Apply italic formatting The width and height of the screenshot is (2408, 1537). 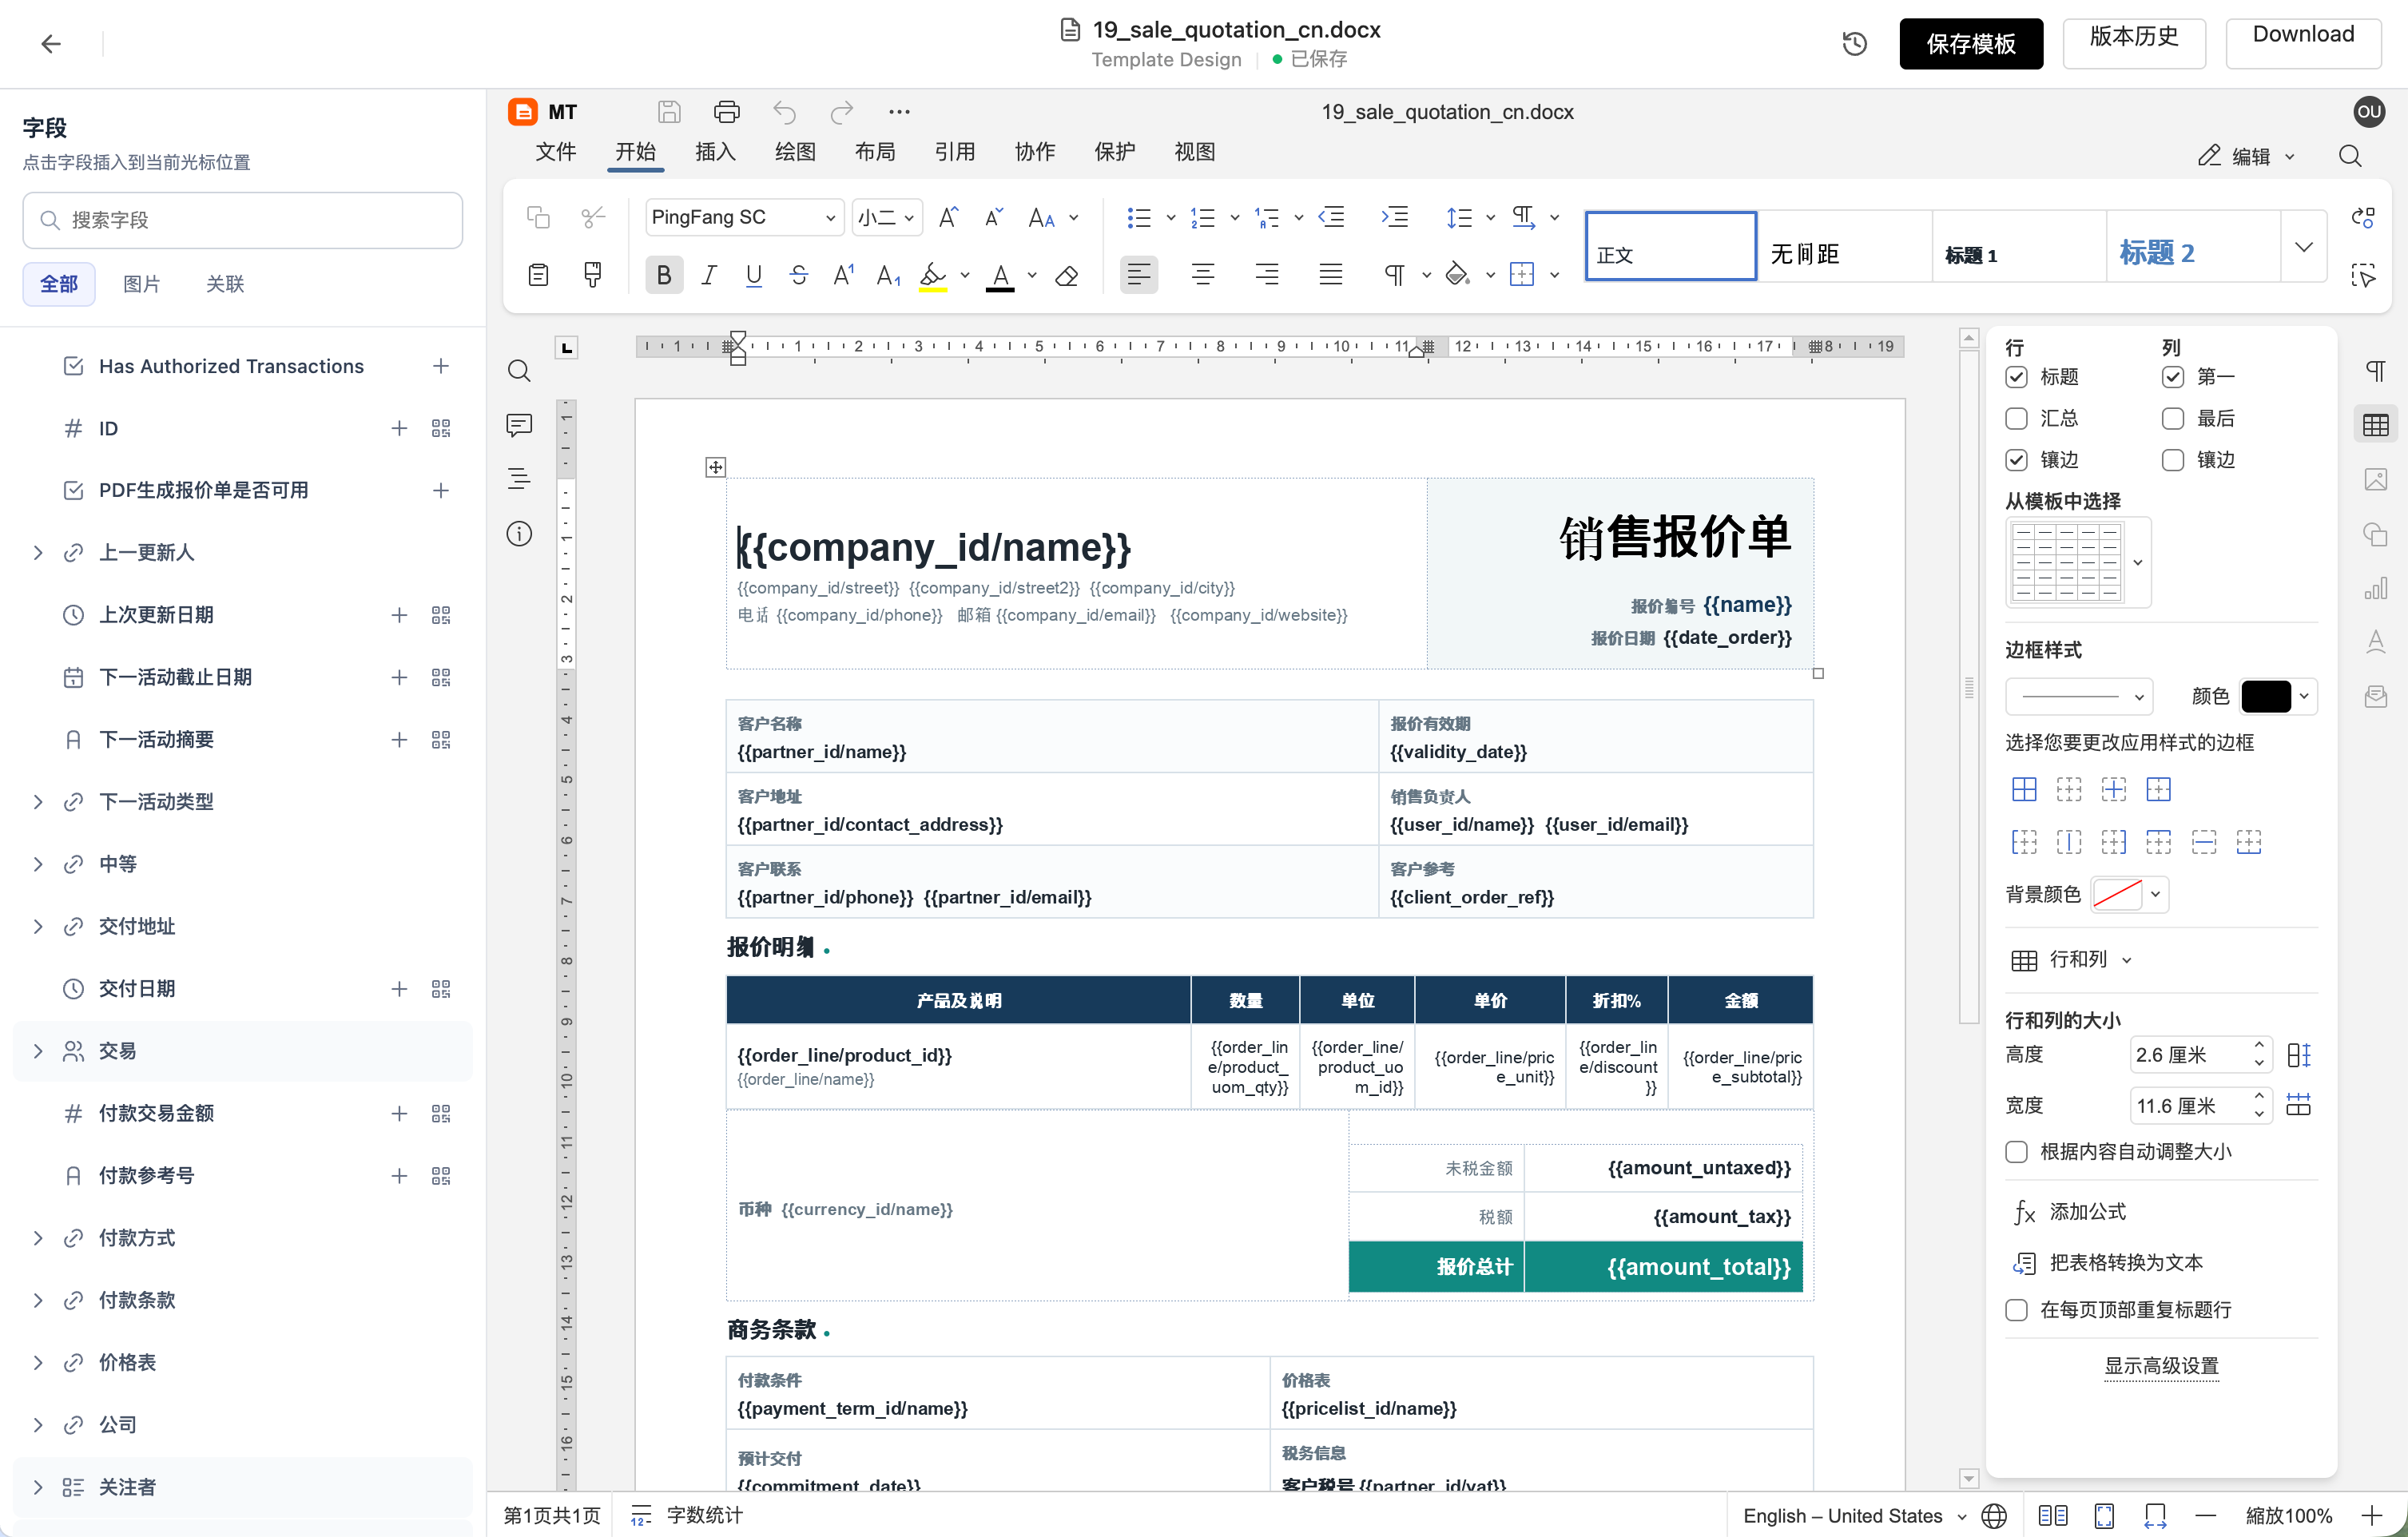709,274
